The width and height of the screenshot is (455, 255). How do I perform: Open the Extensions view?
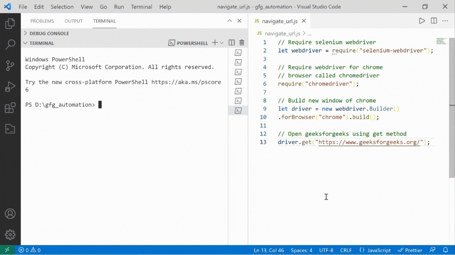(x=10, y=108)
